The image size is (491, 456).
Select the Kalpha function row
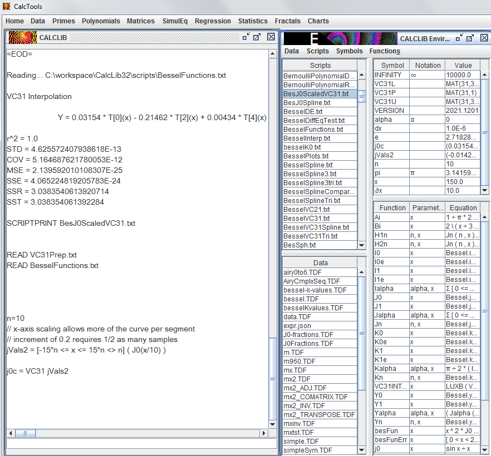[x=427, y=369]
